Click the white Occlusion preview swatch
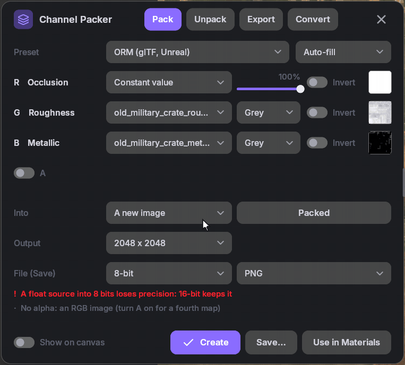This screenshot has width=405, height=365. [380, 82]
